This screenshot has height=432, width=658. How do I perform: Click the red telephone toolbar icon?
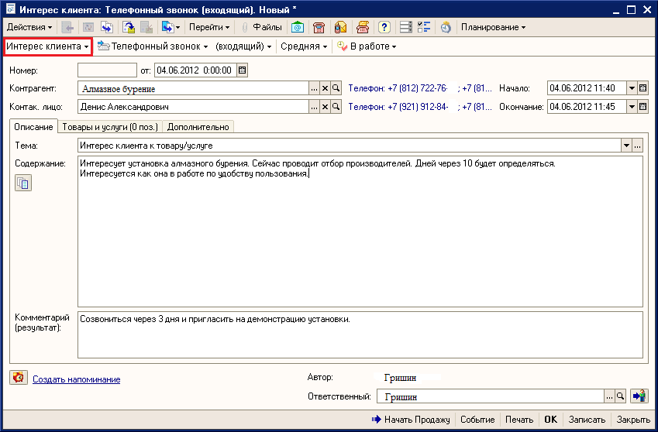319,27
